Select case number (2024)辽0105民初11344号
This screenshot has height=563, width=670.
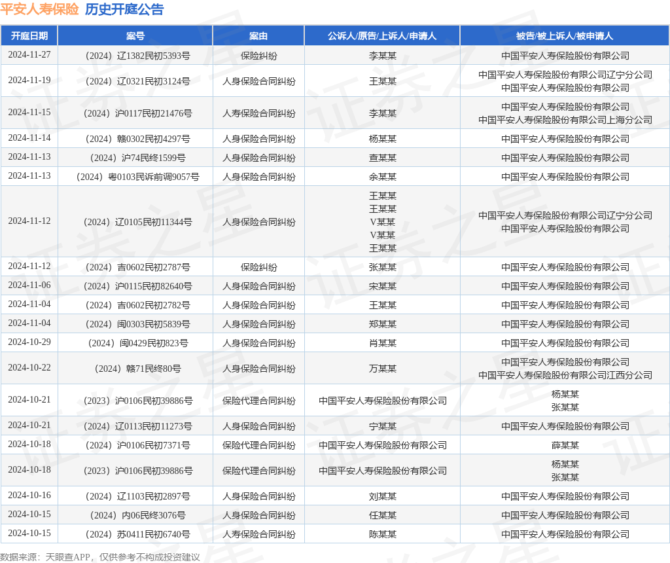click(137, 222)
